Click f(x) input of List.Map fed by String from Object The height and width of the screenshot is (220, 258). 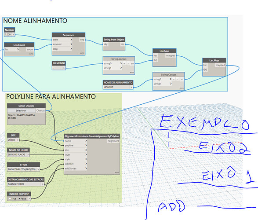[x=155, y=60]
